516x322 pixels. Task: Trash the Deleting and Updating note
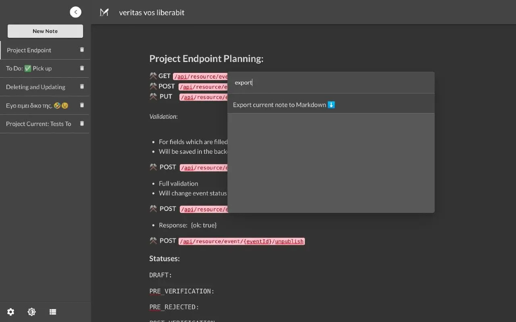point(82,87)
